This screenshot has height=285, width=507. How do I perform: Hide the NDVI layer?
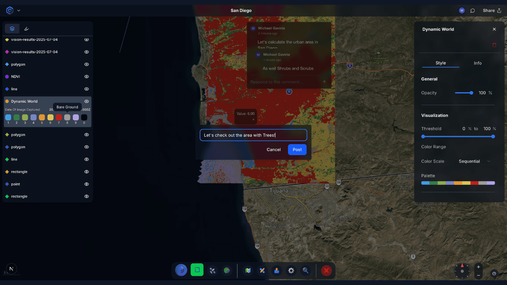pyautogui.click(x=86, y=77)
